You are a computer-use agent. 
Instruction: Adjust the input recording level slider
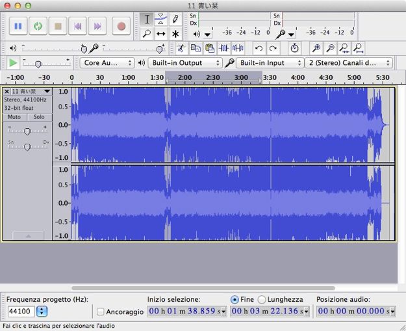[x=160, y=49]
